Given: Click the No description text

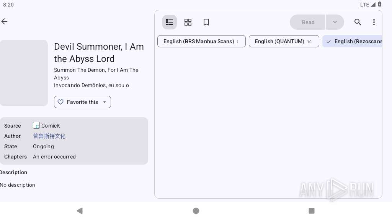Looking at the screenshot, I should click(x=18, y=185).
